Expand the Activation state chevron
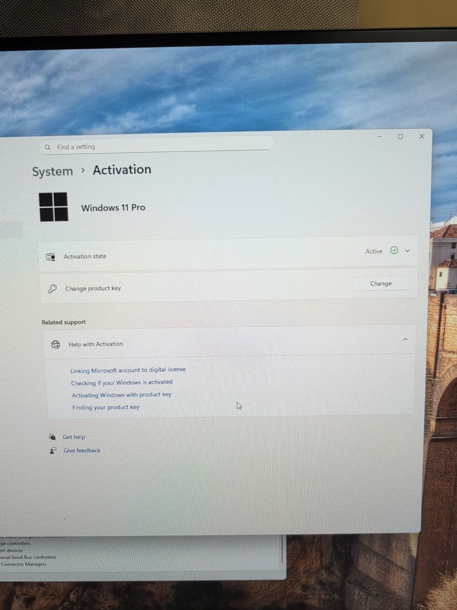Image resolution: width=457 pixels, height=610 pixels. [x=407, y=250]
